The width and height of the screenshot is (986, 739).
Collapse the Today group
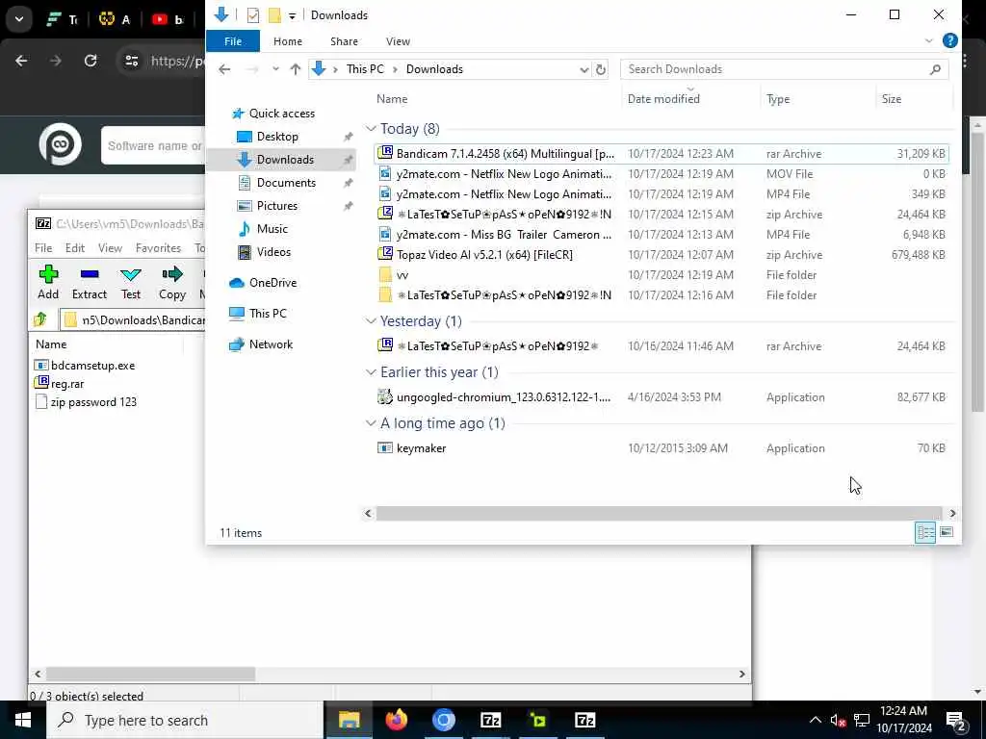(371, 129)
